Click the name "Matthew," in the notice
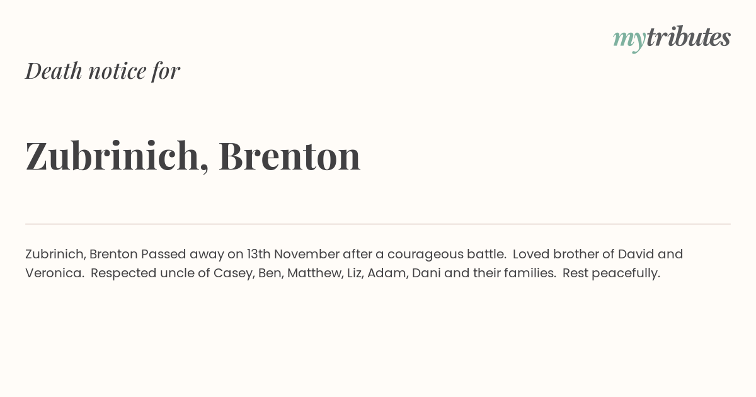 coord(315,273)
